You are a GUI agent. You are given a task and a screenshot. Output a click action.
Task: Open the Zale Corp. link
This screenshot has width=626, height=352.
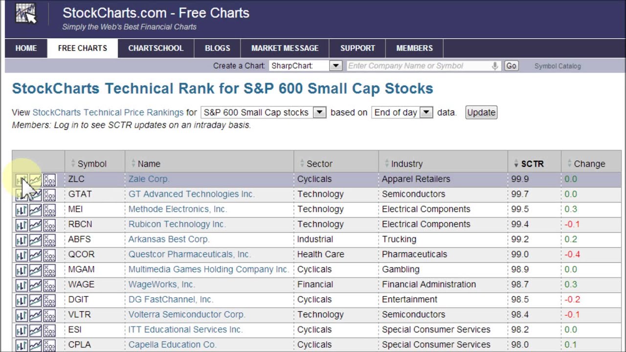coord(149,179)
